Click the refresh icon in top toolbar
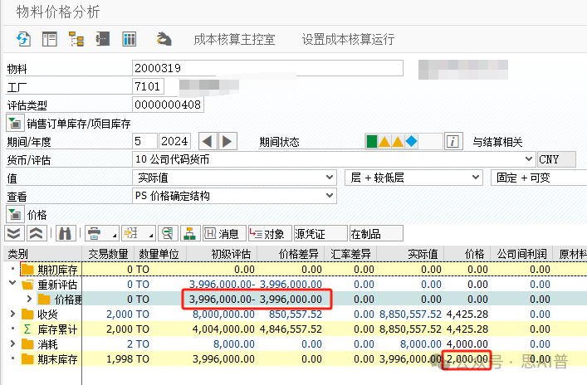This screenshot has width=587, height=385. click(23, 39)
